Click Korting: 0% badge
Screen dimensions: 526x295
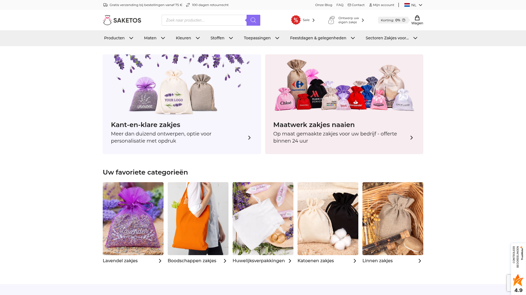click(x=393, y=20)
